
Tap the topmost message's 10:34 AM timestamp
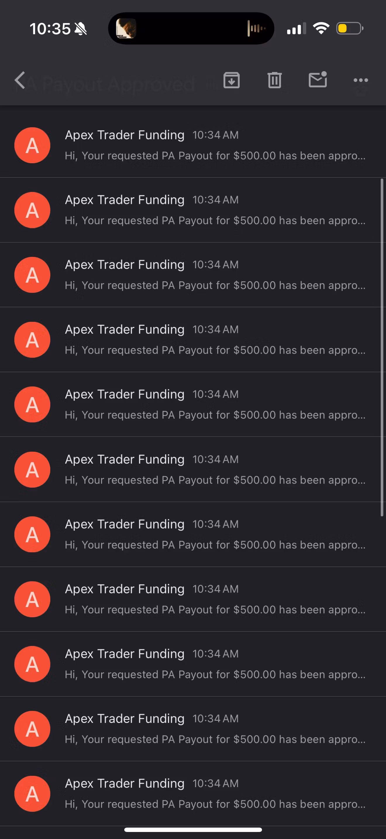coord(216,135)
